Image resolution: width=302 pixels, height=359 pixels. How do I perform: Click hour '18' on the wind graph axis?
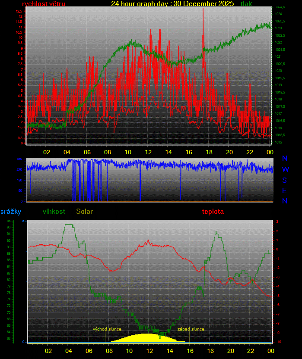(x=209, y=152)
